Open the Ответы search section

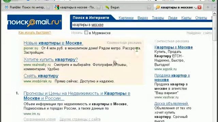[x=201, y=18]
